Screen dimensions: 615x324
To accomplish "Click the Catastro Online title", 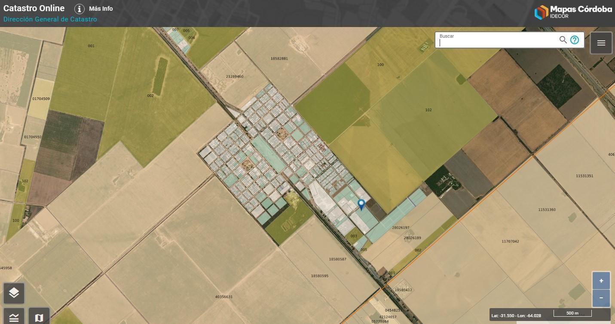I will coord(34,8).
